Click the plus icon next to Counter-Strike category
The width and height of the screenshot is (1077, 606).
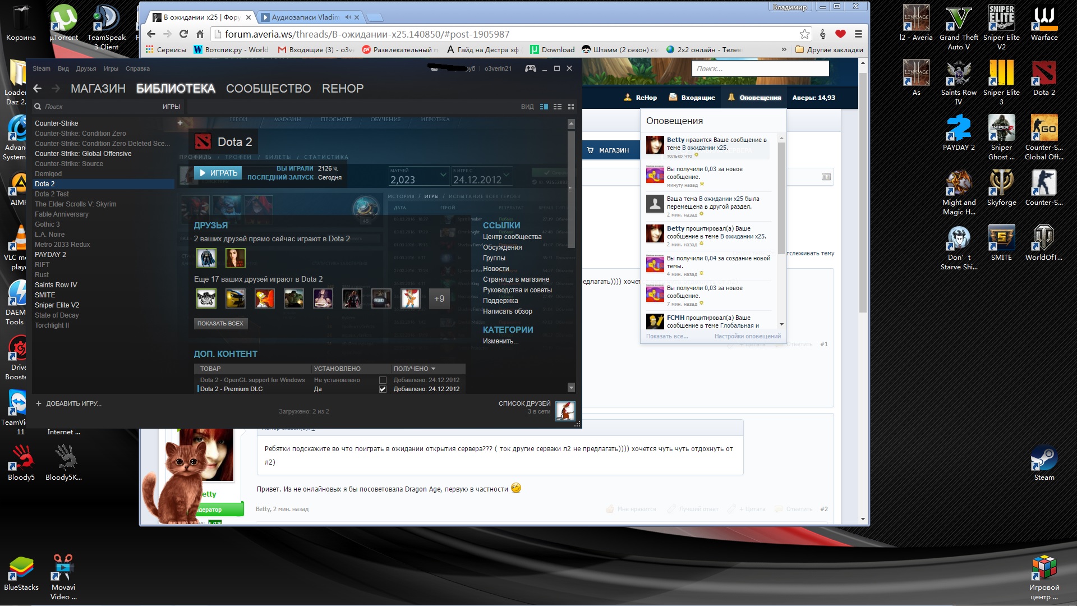(180, 123)
